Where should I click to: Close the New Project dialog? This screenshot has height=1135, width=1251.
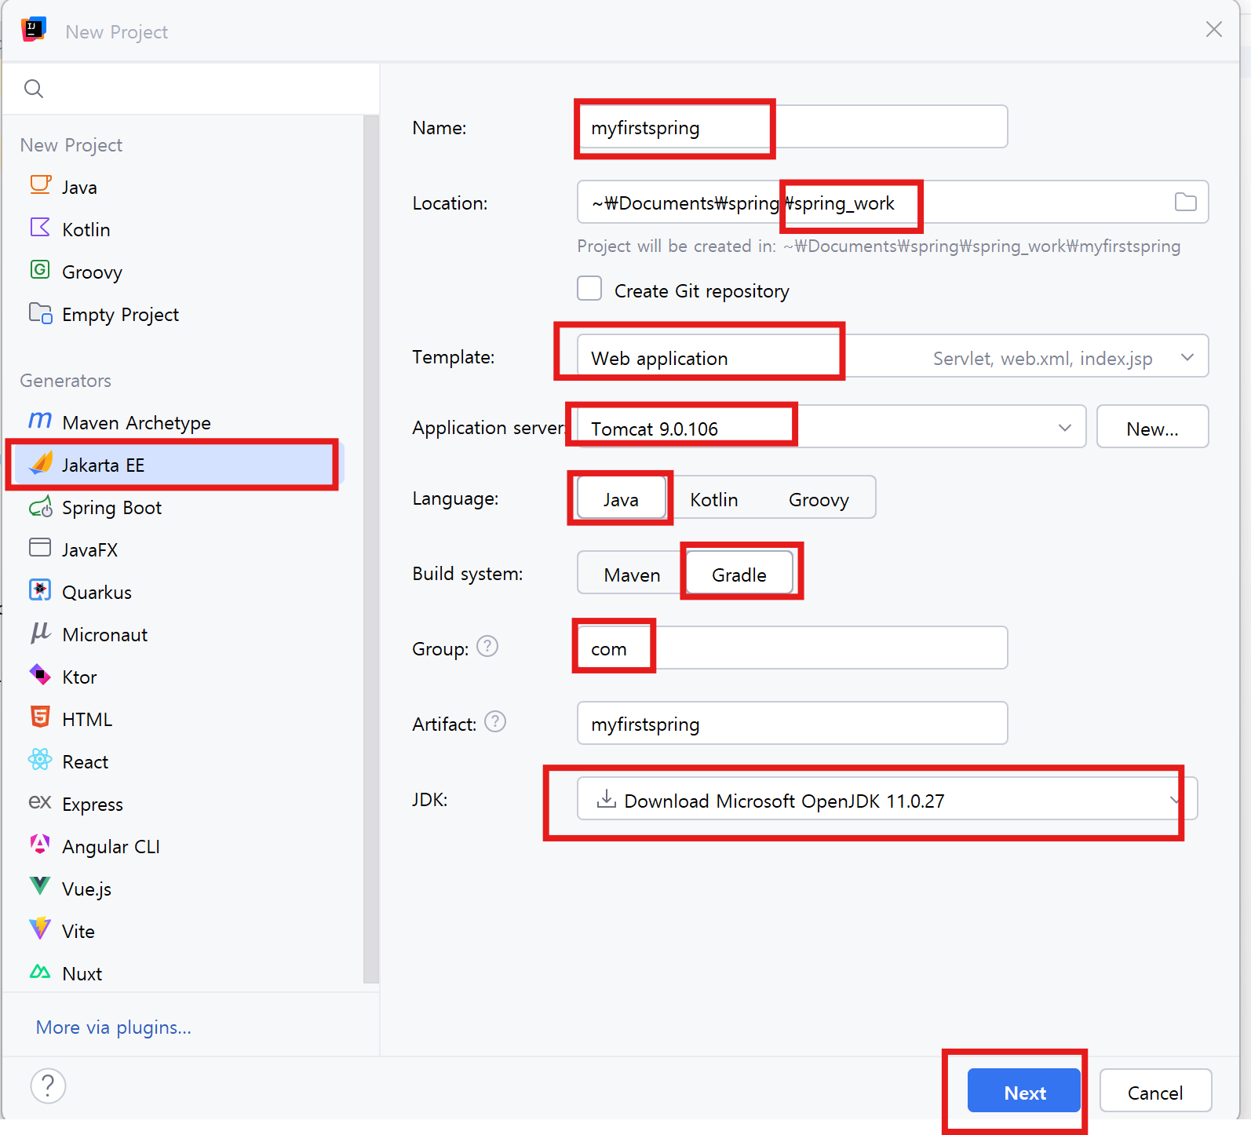click(x=1214, y=29)
